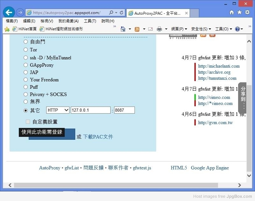Select the GAppProxy radio option

(26, 65)
